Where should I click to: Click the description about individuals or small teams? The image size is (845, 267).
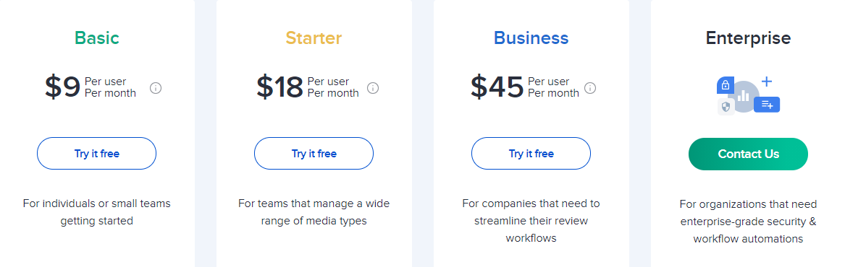96,212
